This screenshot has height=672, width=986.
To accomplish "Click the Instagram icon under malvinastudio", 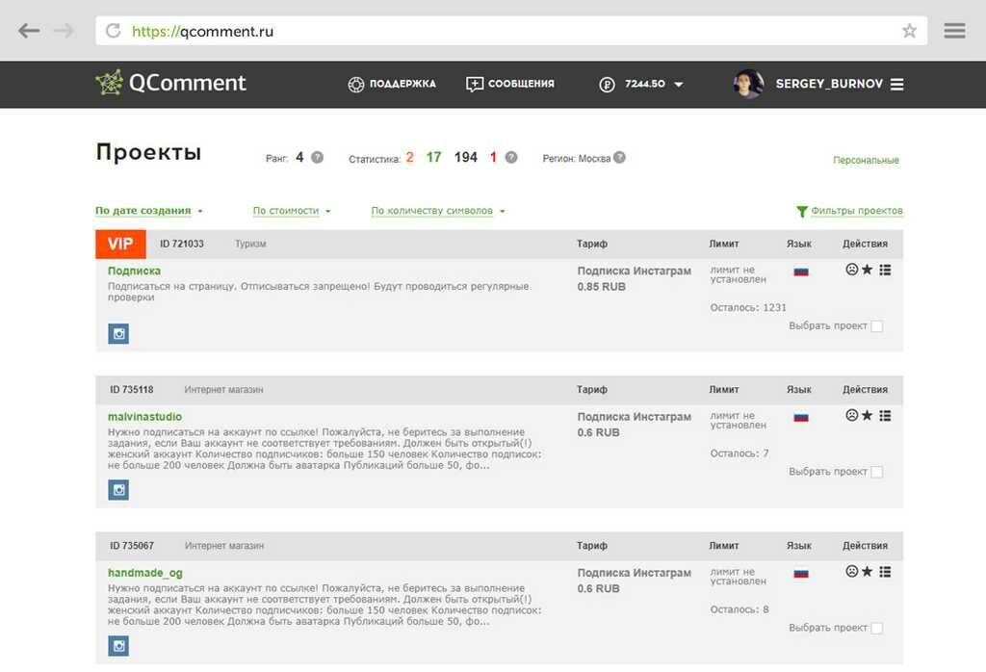I will point(118,490).
